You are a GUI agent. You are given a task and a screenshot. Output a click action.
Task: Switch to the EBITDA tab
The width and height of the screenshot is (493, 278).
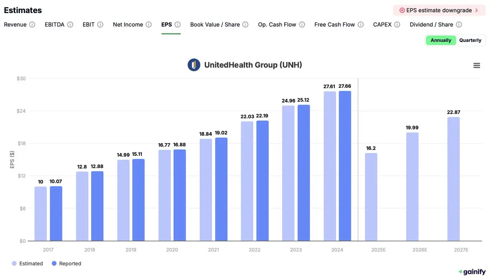pyautogui.click(x=55, y=25)
